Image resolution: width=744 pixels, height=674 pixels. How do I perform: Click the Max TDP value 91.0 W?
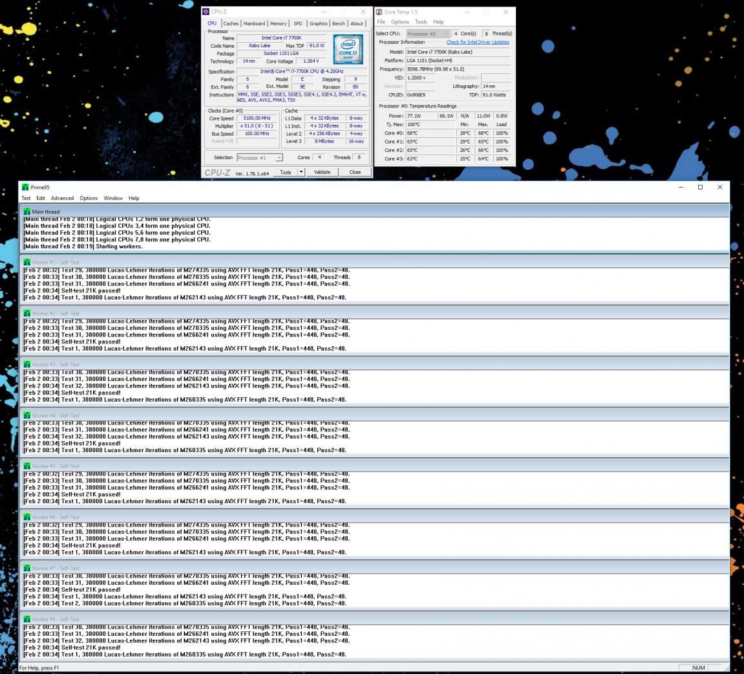317,45
